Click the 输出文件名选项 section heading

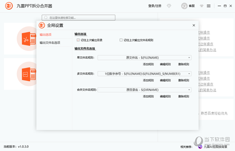click(x=85, y=49)
